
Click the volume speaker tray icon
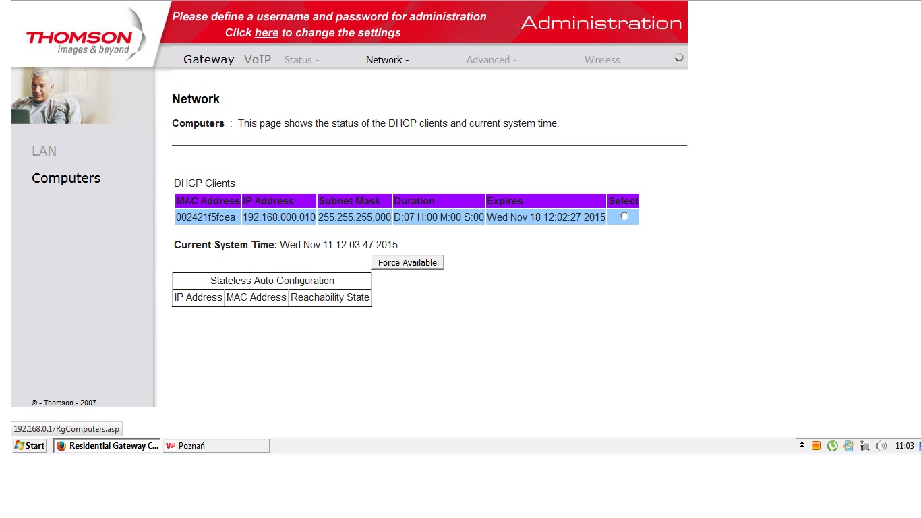(881, 446)
